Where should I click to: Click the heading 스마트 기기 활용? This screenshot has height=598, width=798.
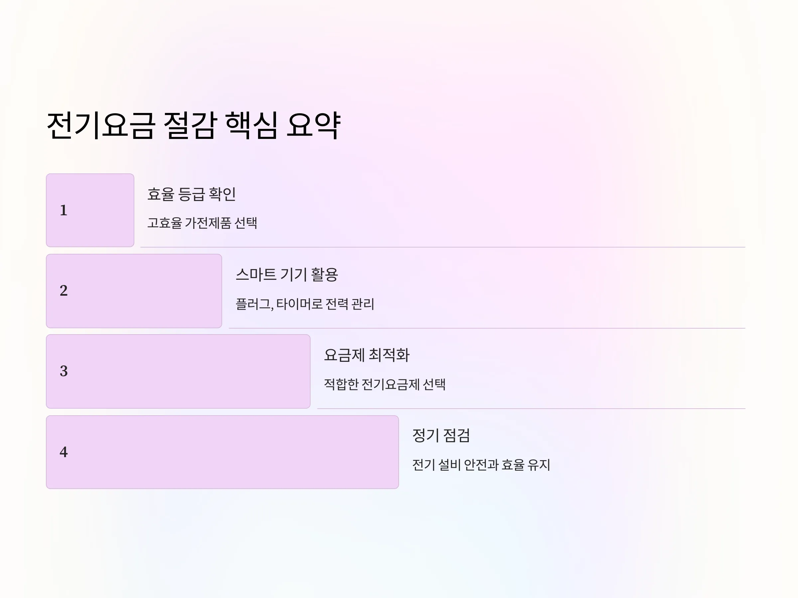coord(287,274)
